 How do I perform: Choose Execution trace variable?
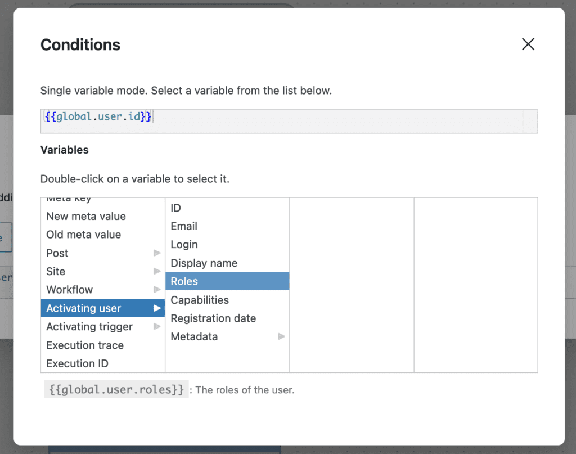pos(85,345)
